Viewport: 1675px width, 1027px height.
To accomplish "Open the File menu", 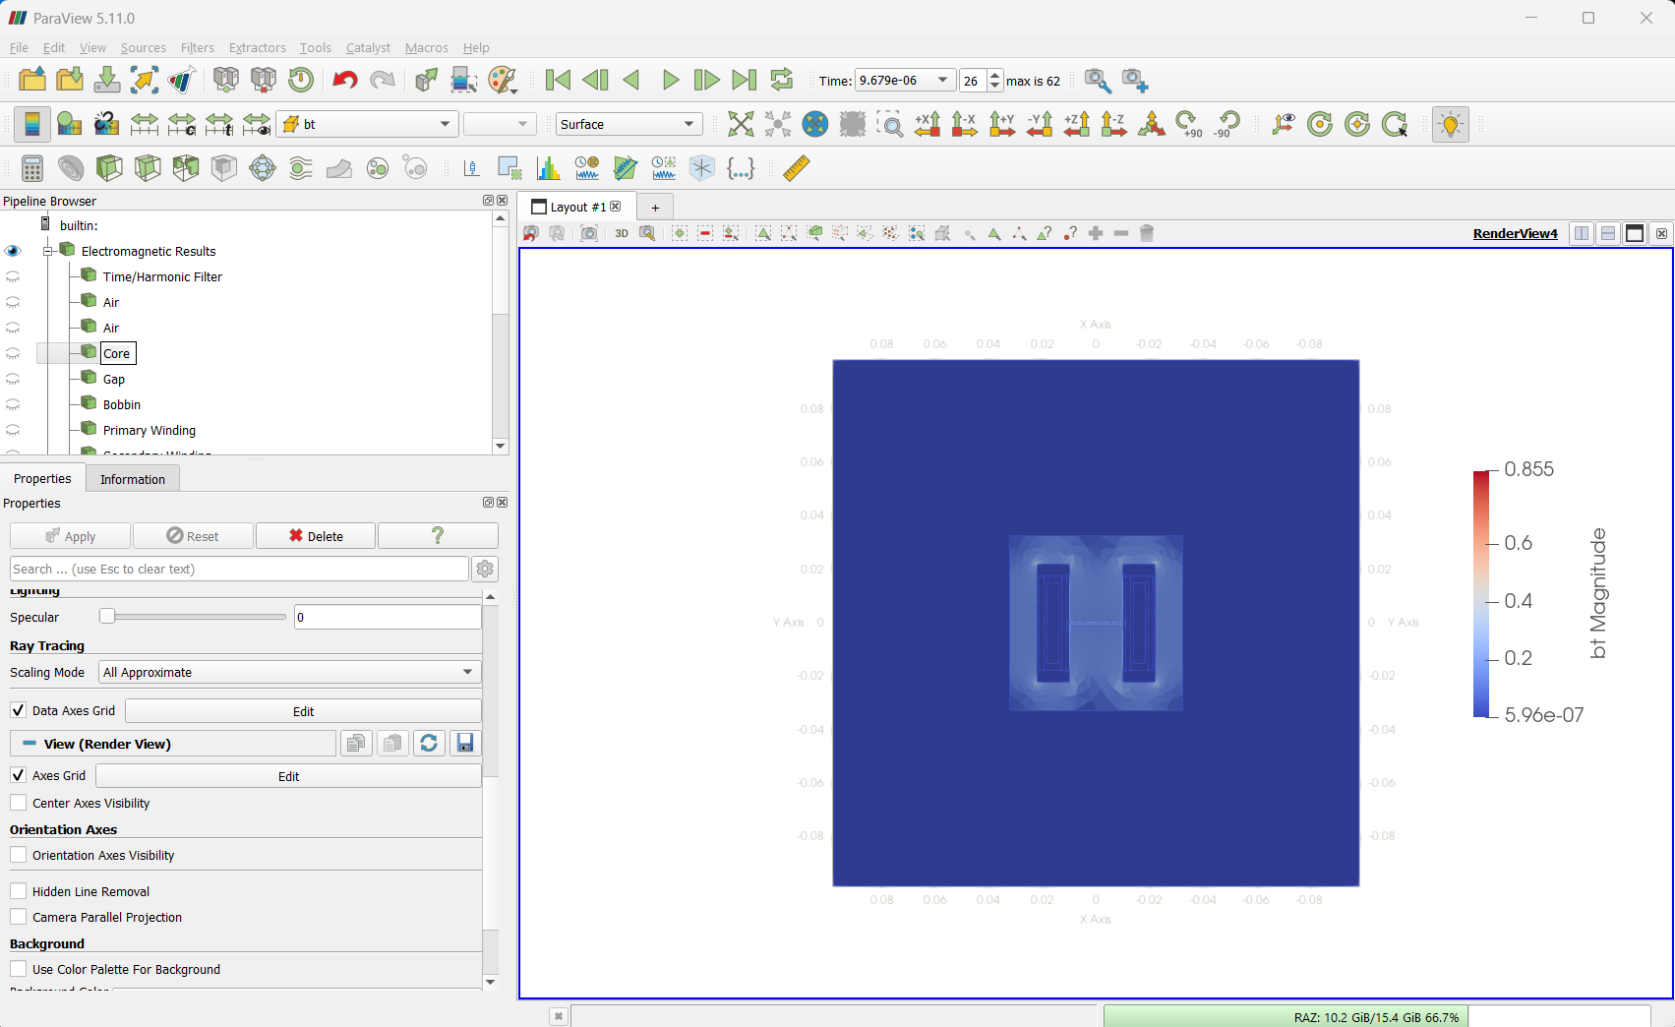I will pos(19,47).
